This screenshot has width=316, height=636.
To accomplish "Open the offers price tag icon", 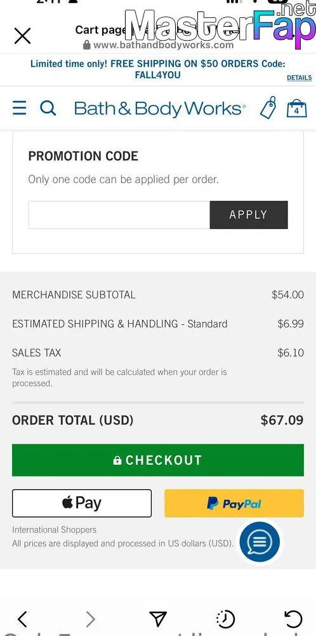I will click(x=268, y=108).
